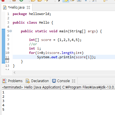Click the '//or' comment on line 8
Image resolution: width=115 pixels, height=115 pixels.
(x=33, y=44)
